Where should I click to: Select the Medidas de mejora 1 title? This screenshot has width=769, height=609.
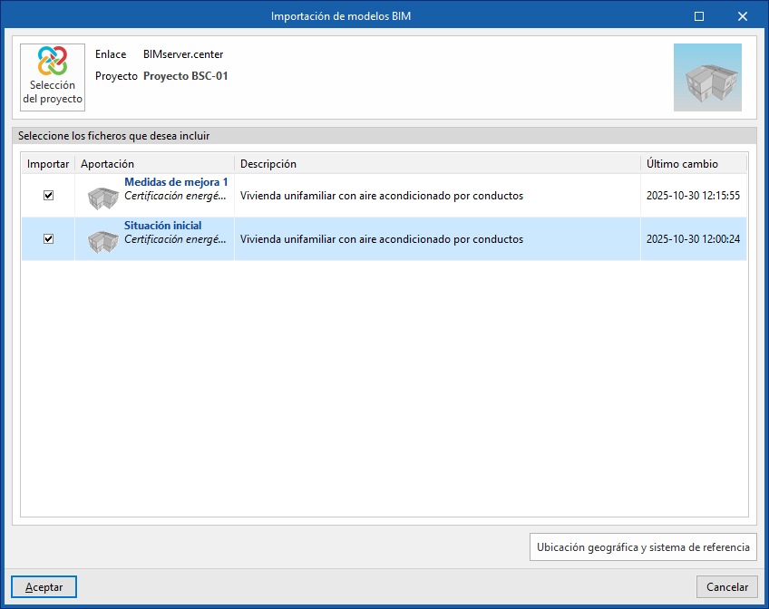[x=176, y=182]
